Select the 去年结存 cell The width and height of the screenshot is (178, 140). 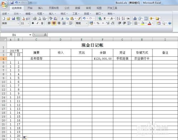pos(36,59)
